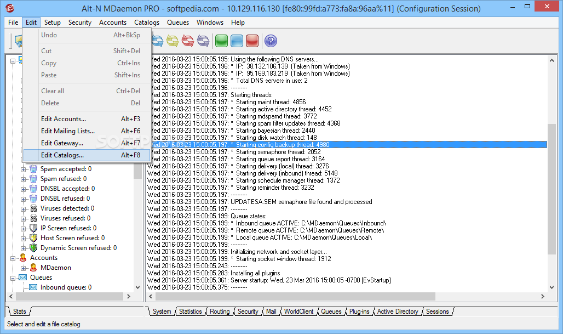
Task: Open the File menu
Action: 13,22
